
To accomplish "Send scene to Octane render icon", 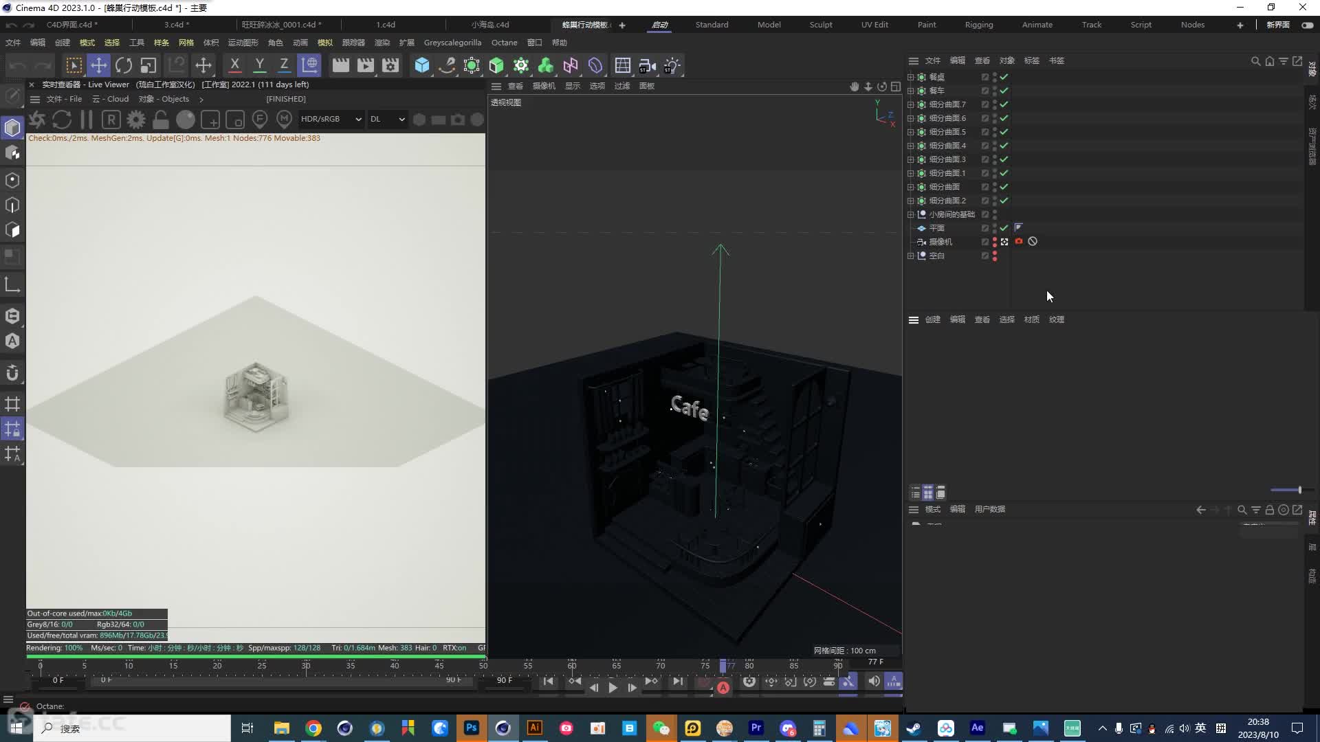I will point(37,120).
